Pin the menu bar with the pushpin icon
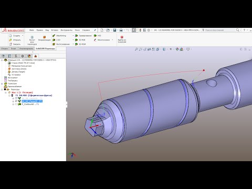 point(95,30)
